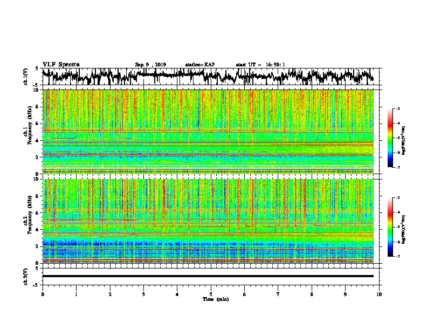
Task: Click inside the ch.2 spectrogram panel
Action: pos(208,221)
